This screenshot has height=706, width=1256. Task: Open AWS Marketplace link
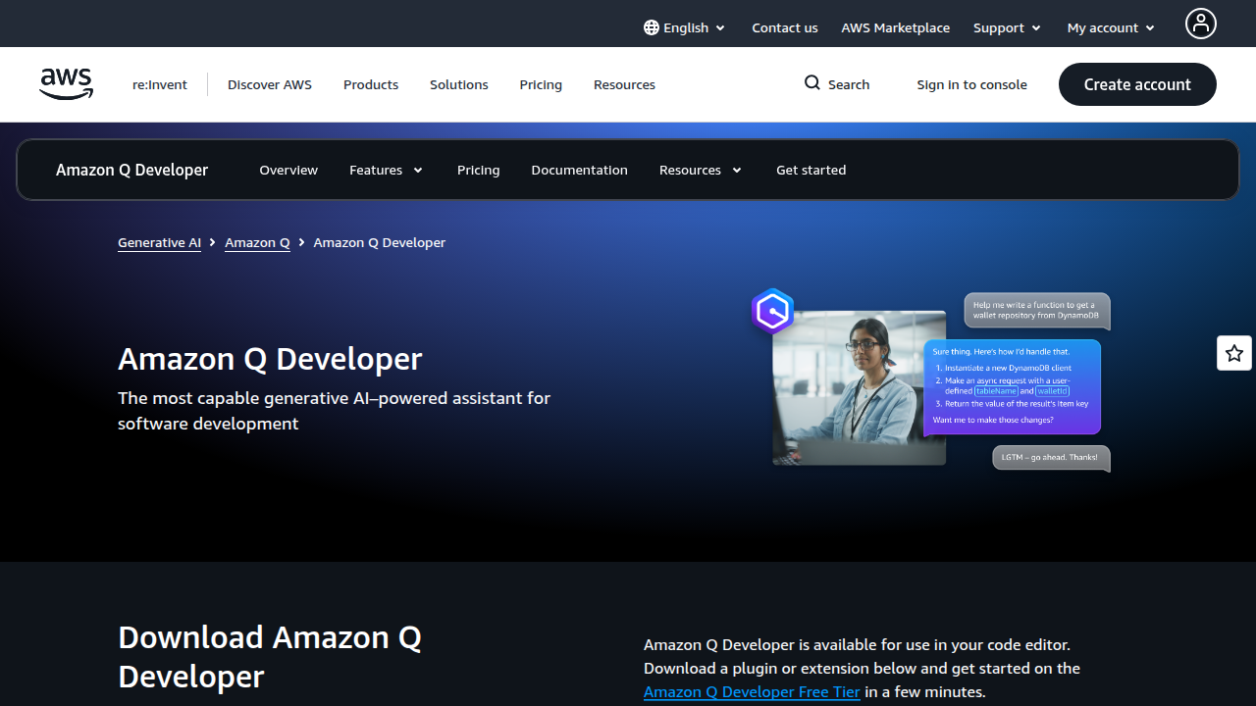pyautogui.click(x=895, y=27)
